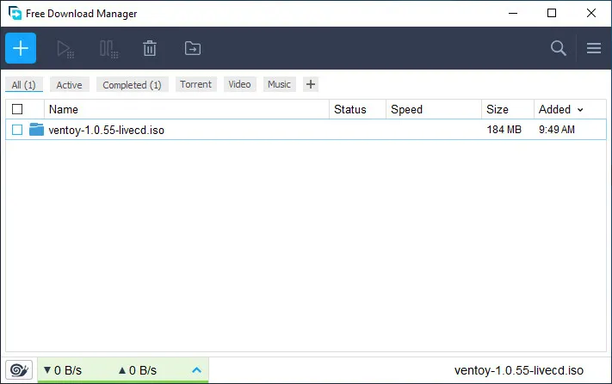
Task: Add a new tag filter with plus
Action: [x=311, y=84]
